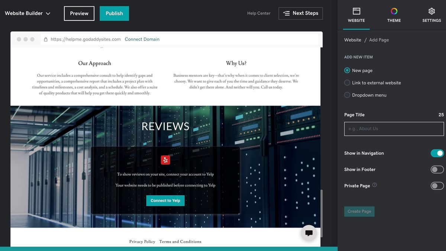Open the Privacy Policy footer link

(x=142, y=241)
